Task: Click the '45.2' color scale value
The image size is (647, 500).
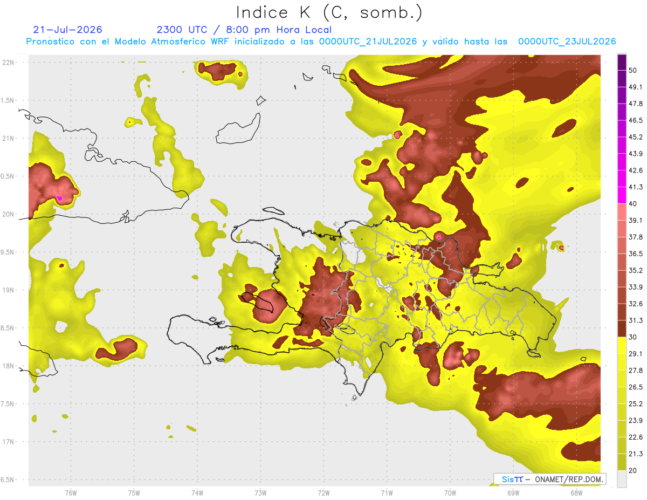Action: tap(636, 137)
